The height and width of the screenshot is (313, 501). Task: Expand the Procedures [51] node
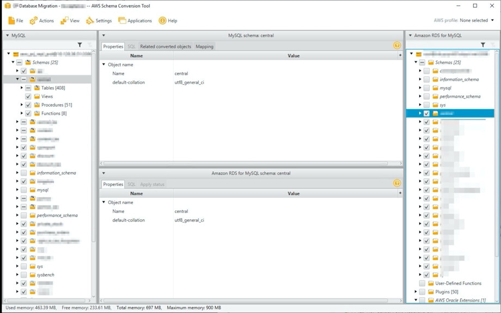point(22,105)
